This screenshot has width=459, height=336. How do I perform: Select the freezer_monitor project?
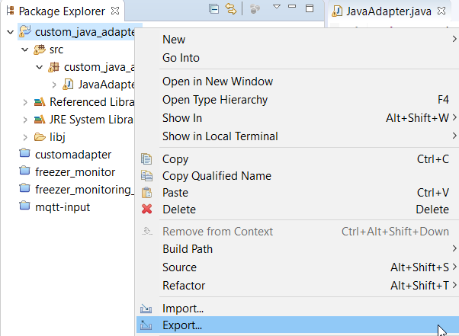pos(75,172)
